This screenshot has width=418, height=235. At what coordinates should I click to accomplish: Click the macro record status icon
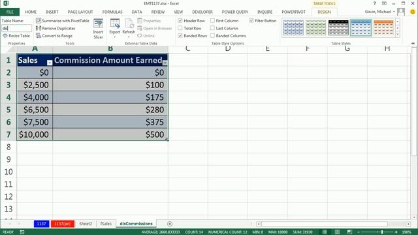pos(22,232)
